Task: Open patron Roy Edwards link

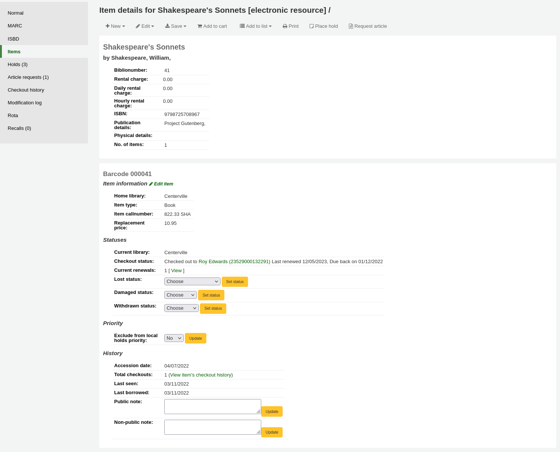Action: click(234, 262)
